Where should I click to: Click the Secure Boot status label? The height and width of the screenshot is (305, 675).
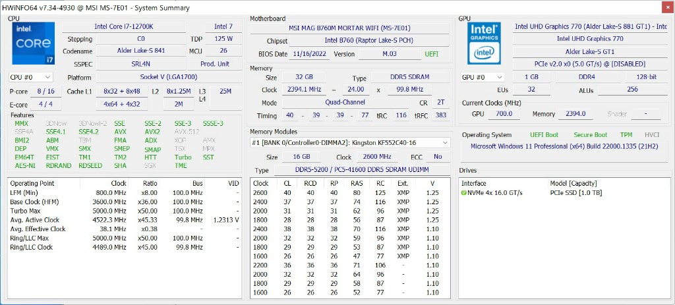tap(590, 134)
